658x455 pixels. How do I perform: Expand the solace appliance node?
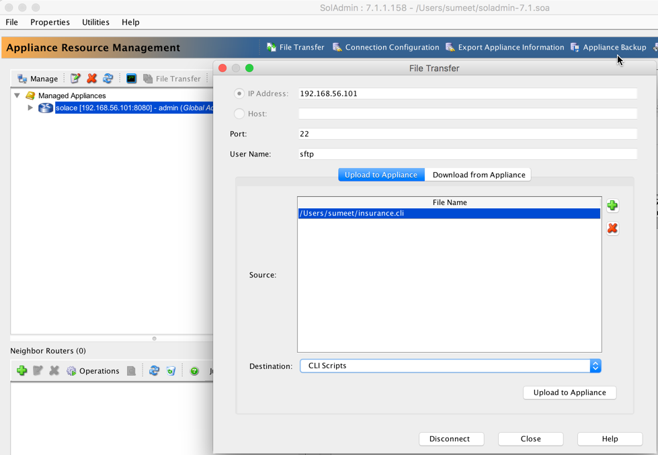click(x=30, y=108)
